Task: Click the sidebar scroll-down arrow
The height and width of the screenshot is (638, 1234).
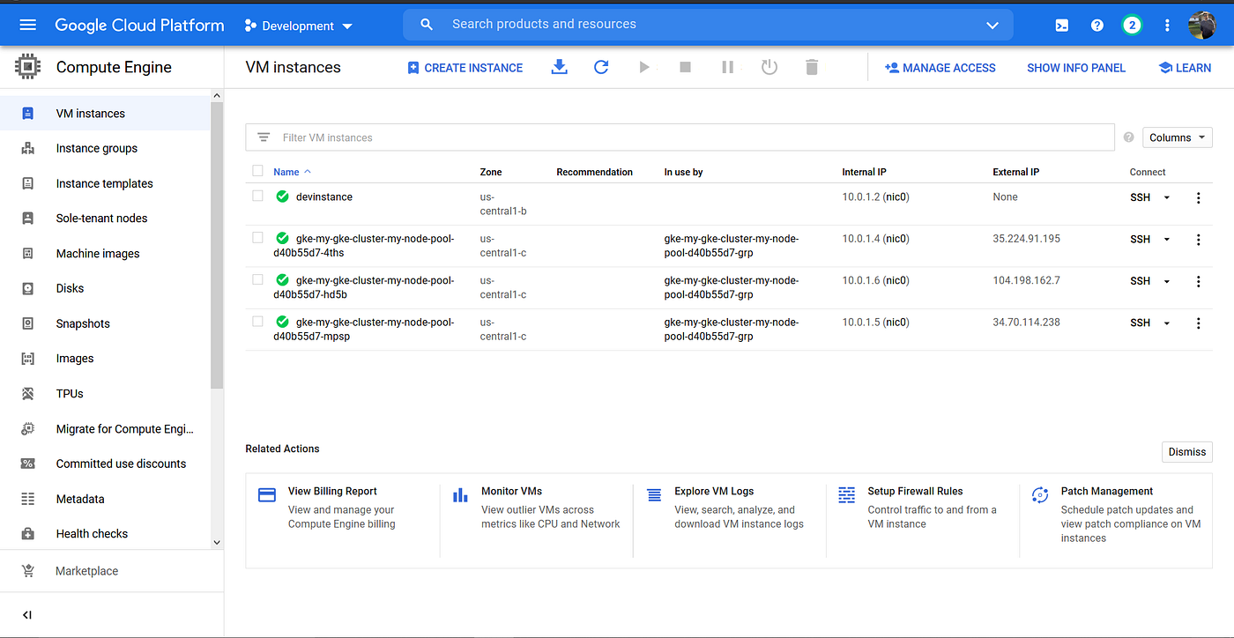Action: [217, 543]
